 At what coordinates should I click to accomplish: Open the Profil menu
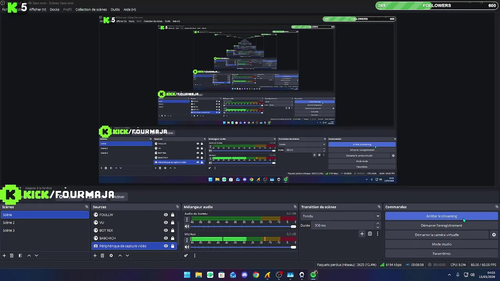tap(68, 9)
